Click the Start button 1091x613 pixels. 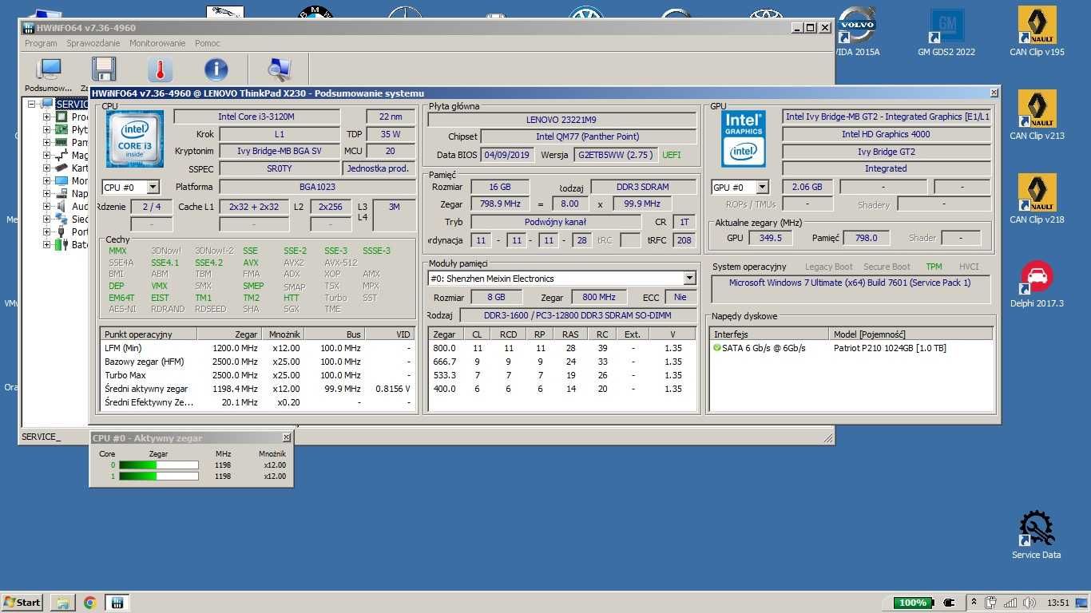pyautogui.click(x=22, y=603)
